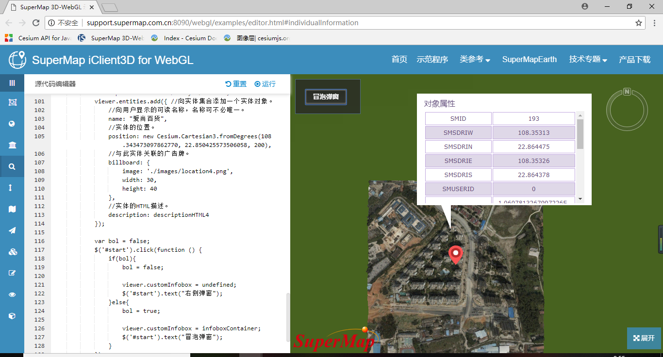Open the paper plane fly icon
The height and width of the screenshot is (357, 663).
click(x=12, y=230)
